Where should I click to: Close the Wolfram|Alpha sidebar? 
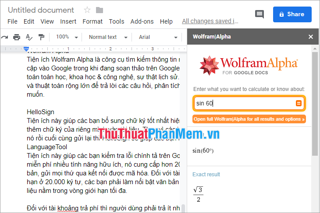pyautogui.click(x=311, y=37)
